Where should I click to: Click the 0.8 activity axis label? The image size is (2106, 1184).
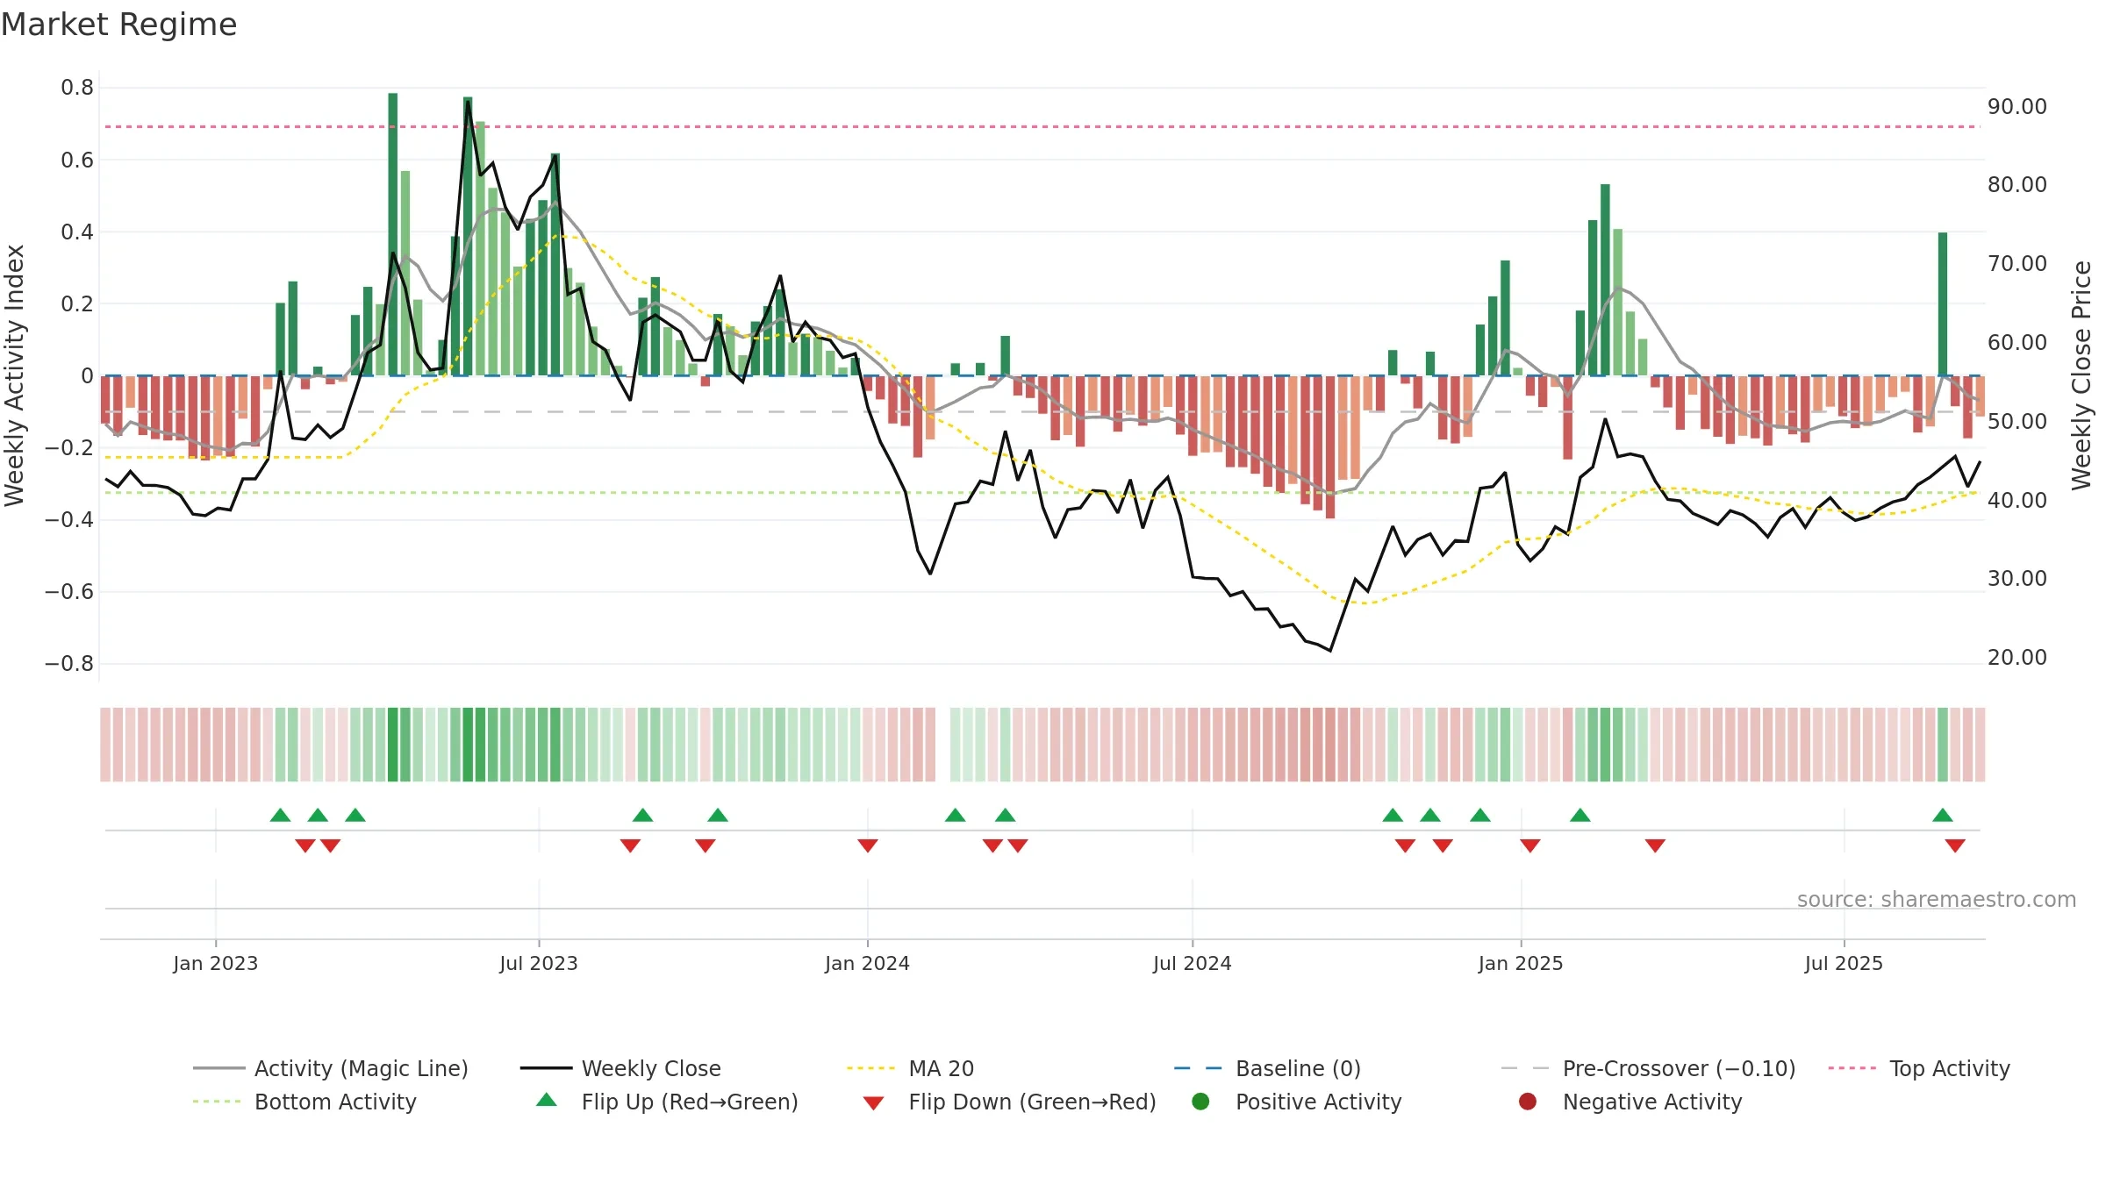click(77, 87)
